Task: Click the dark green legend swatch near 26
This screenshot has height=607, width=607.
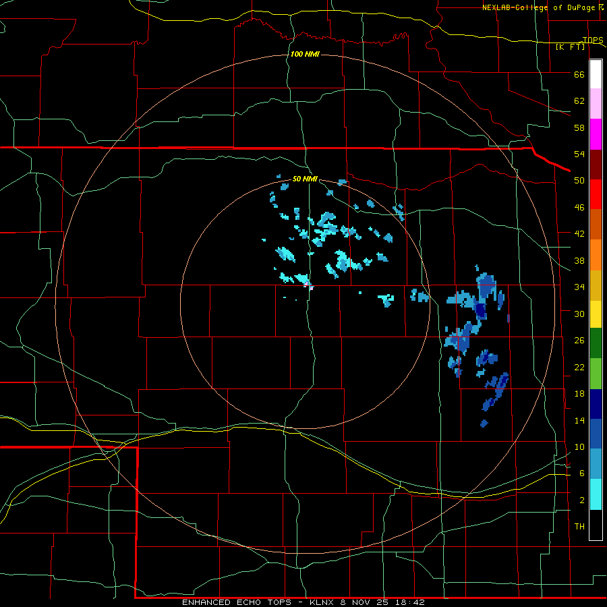Action: 596,343
